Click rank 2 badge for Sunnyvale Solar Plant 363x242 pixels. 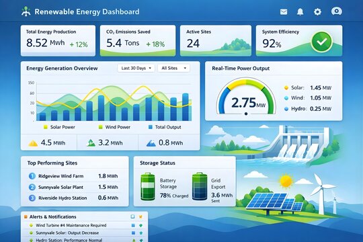[32, 187]
